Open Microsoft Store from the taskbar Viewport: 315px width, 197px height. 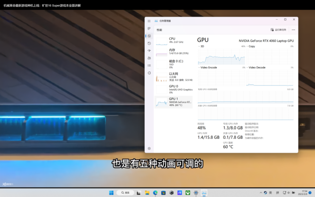click(x=163, y=193)
